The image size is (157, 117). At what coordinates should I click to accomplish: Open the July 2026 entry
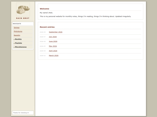coord(53,37)
